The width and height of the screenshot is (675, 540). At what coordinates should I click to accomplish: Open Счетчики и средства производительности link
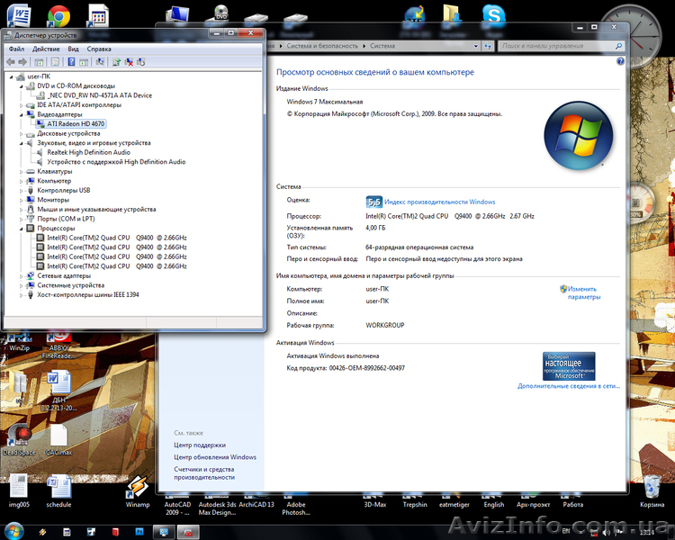(204, 473)
